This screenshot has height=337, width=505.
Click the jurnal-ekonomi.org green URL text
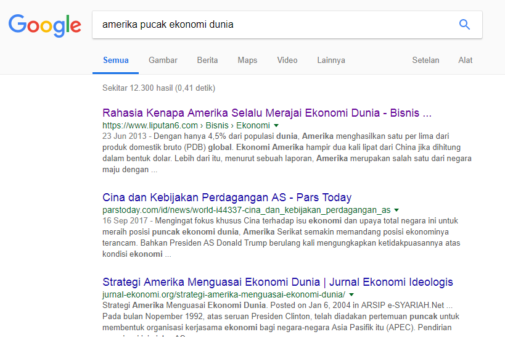pyautogui.click(x=224, y=294)
